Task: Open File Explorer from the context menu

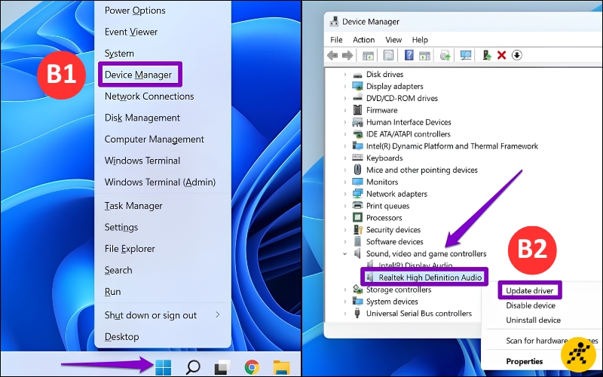Action: point(130,249)
